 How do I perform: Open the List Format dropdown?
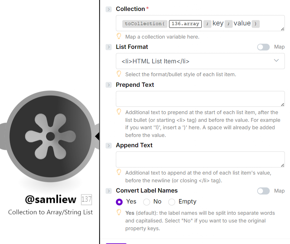(x=200, y=61)
